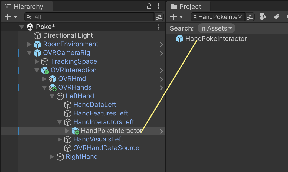Open OVRHands prefab via its chevron

(x=161, y=88)
